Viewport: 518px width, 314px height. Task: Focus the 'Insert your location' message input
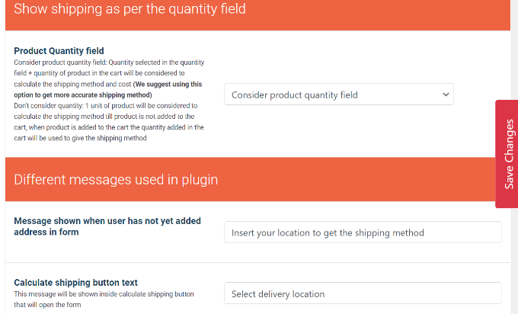click(363, 232)
